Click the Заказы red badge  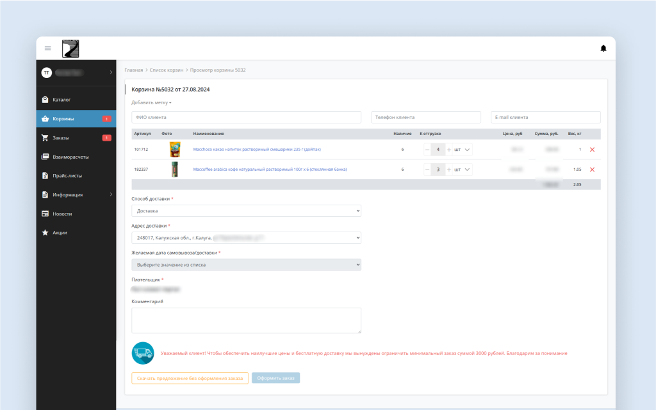(107, 138)
